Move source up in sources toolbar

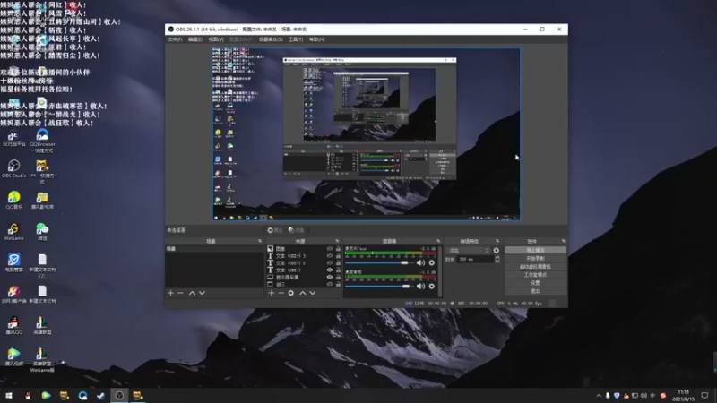click(x=303, y=293)
